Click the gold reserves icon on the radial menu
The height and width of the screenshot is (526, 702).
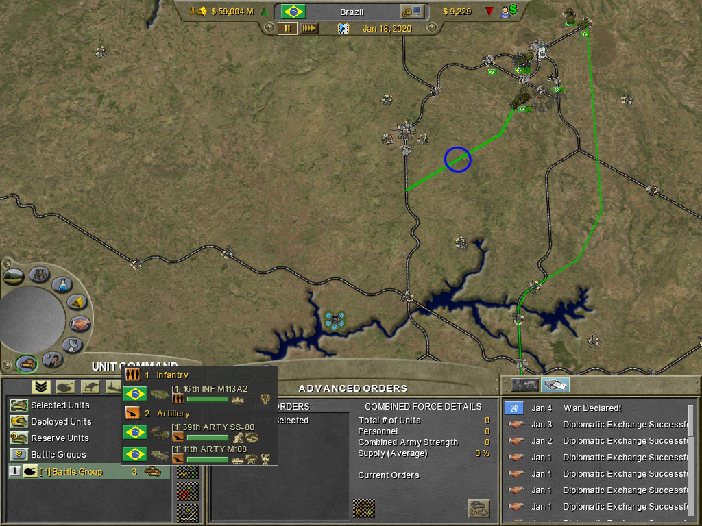coord(76,301)
